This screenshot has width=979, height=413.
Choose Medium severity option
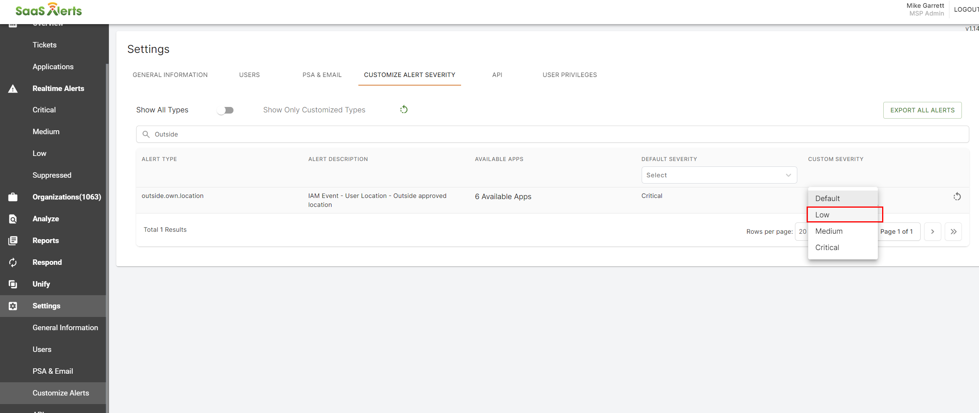click(843, 231)
